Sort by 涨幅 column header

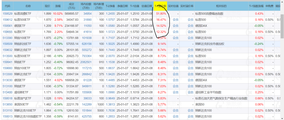(58, 6)
